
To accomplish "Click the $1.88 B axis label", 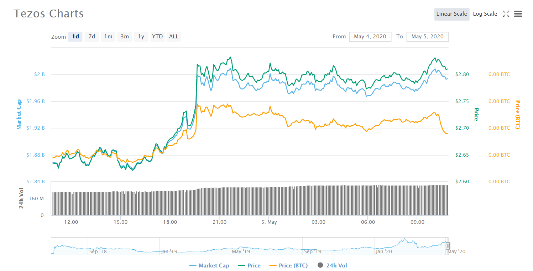I will tap(36, 155).
